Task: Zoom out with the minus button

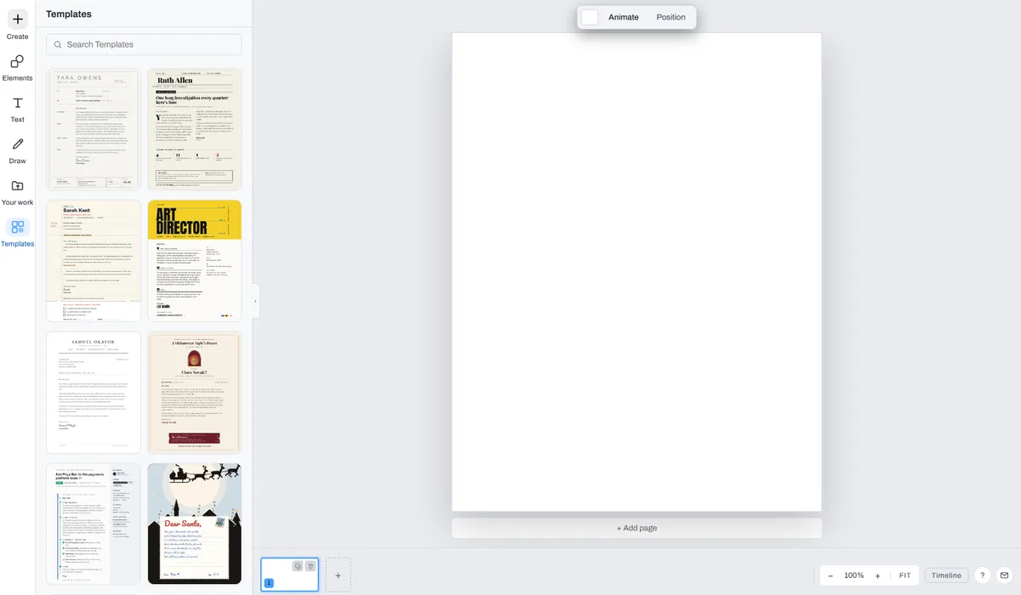Action: point(830,575)
